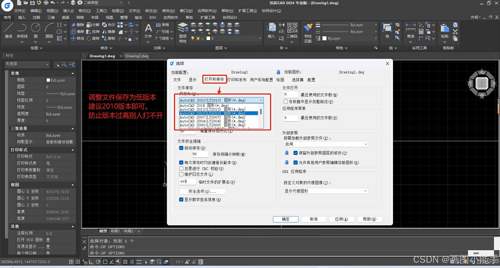Image resolution: width=500 pixels, height=268 pixels.
Task: Toggle Auto-save (自动保存) checkbox
Action: (181, 148)
